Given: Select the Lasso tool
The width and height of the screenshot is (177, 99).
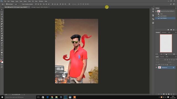Looking at the screenshot, I should 2,14.
